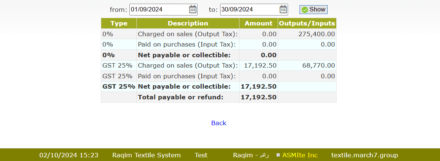Open the calendar picker for the to date

coord(283,10)
